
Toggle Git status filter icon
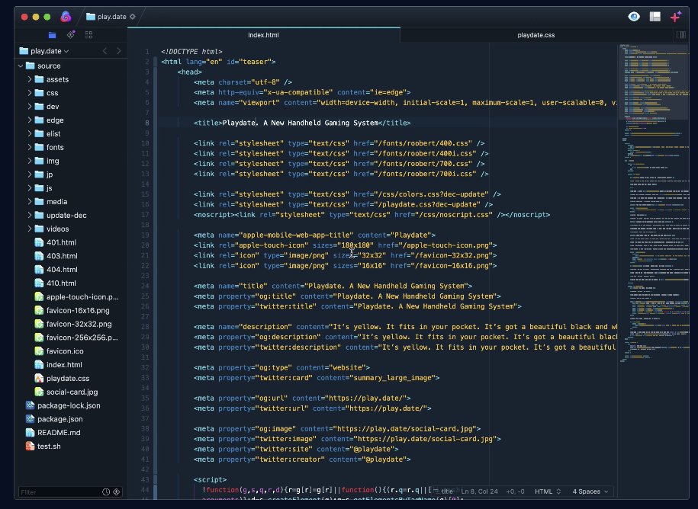[117, 492]
